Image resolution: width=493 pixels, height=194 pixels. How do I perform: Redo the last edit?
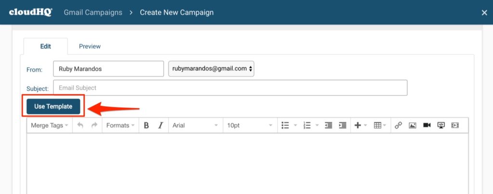pyautogui.click(x=94, y=125)
